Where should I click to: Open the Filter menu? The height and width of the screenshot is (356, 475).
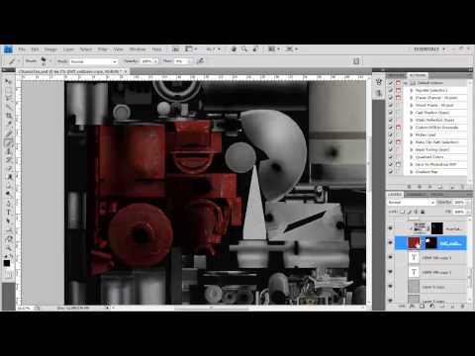click(102, 49)
